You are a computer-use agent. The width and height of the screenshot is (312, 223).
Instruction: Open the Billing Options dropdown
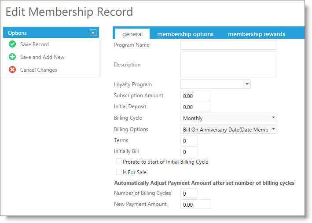tap(229, 129)
